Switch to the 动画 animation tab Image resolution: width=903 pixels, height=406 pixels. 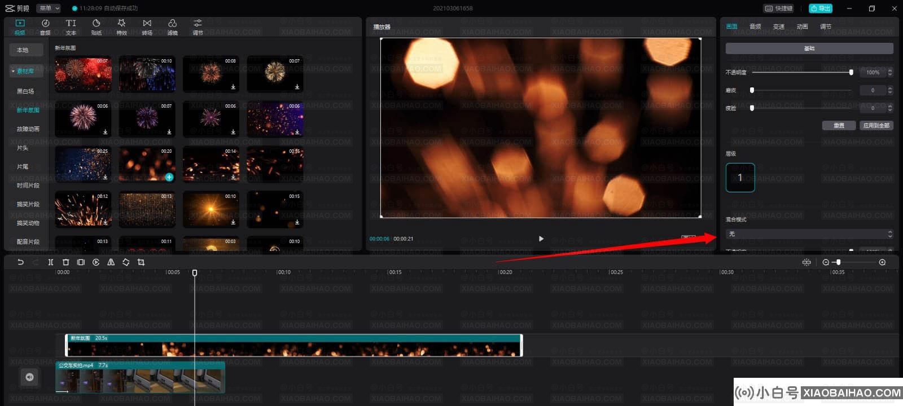(x=802, y=27)
